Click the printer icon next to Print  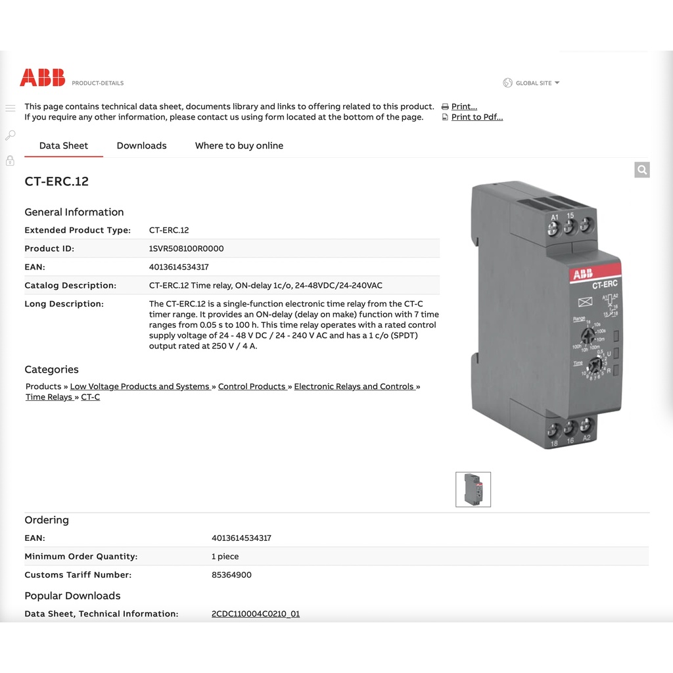(x=445, y=106)
